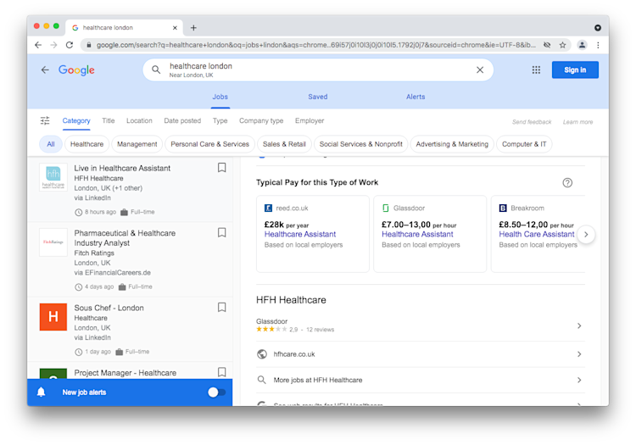Image resolution: width=636 pixels, height=445 pixels.
Task: Click the search magnifier icon in the search box
Action: click(156, 70)
